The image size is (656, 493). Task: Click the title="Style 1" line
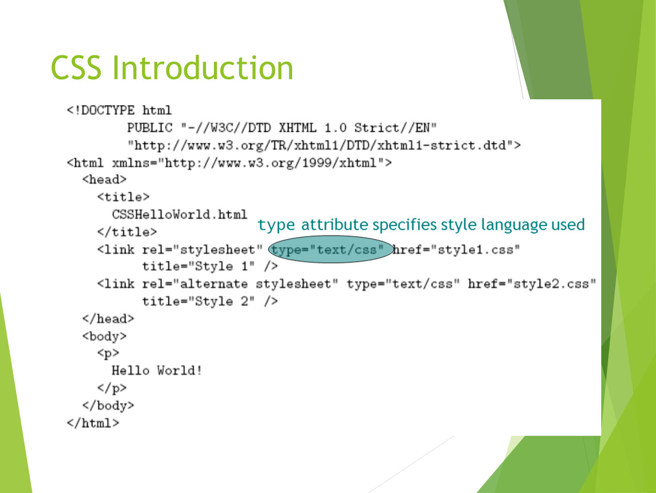click(x=209, y=266)
